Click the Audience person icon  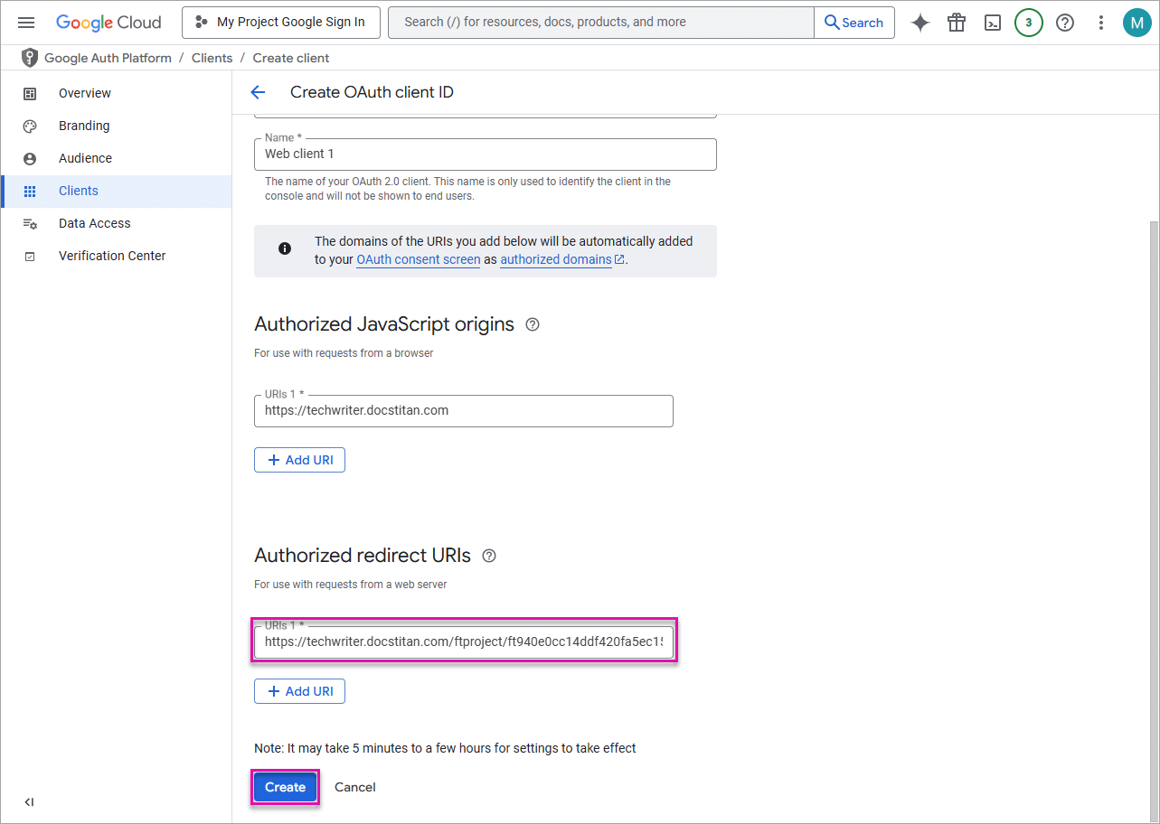click(x=30, y=158)
